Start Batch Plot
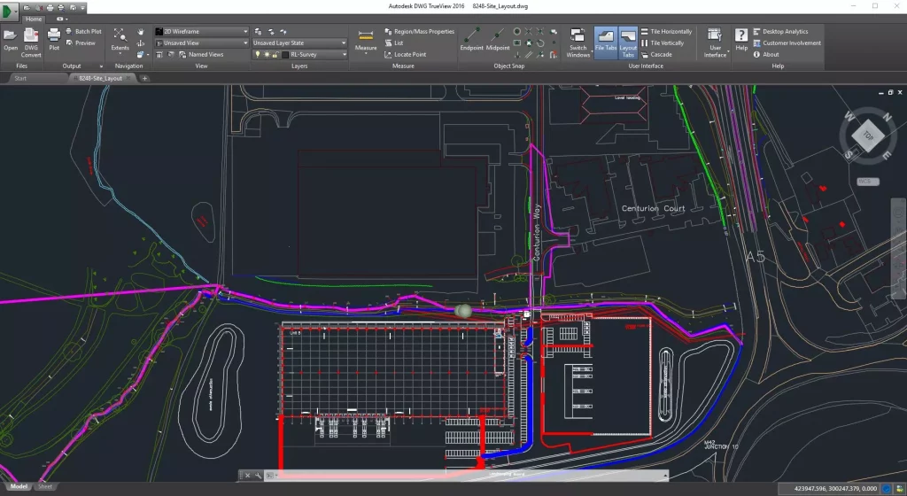Viewport: 907px width, 496px height. [84, 32]
